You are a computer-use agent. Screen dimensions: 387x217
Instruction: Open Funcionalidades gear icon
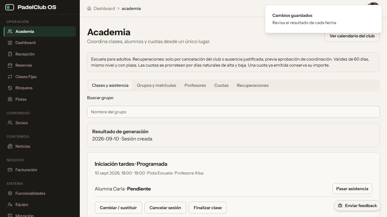(10, 193)
